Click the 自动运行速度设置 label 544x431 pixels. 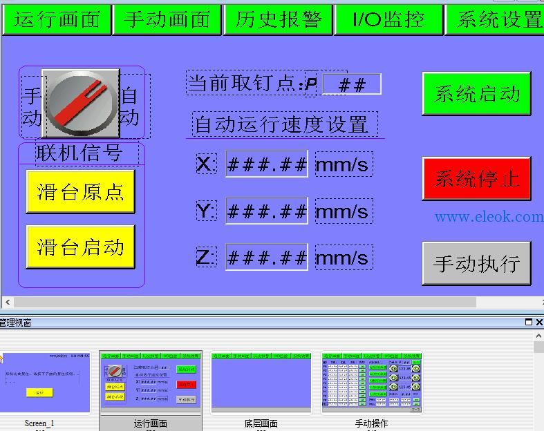point(285,124)
